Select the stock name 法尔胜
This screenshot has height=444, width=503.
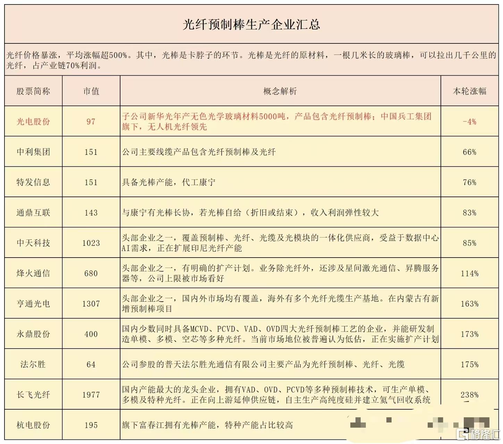pos(33,365)
